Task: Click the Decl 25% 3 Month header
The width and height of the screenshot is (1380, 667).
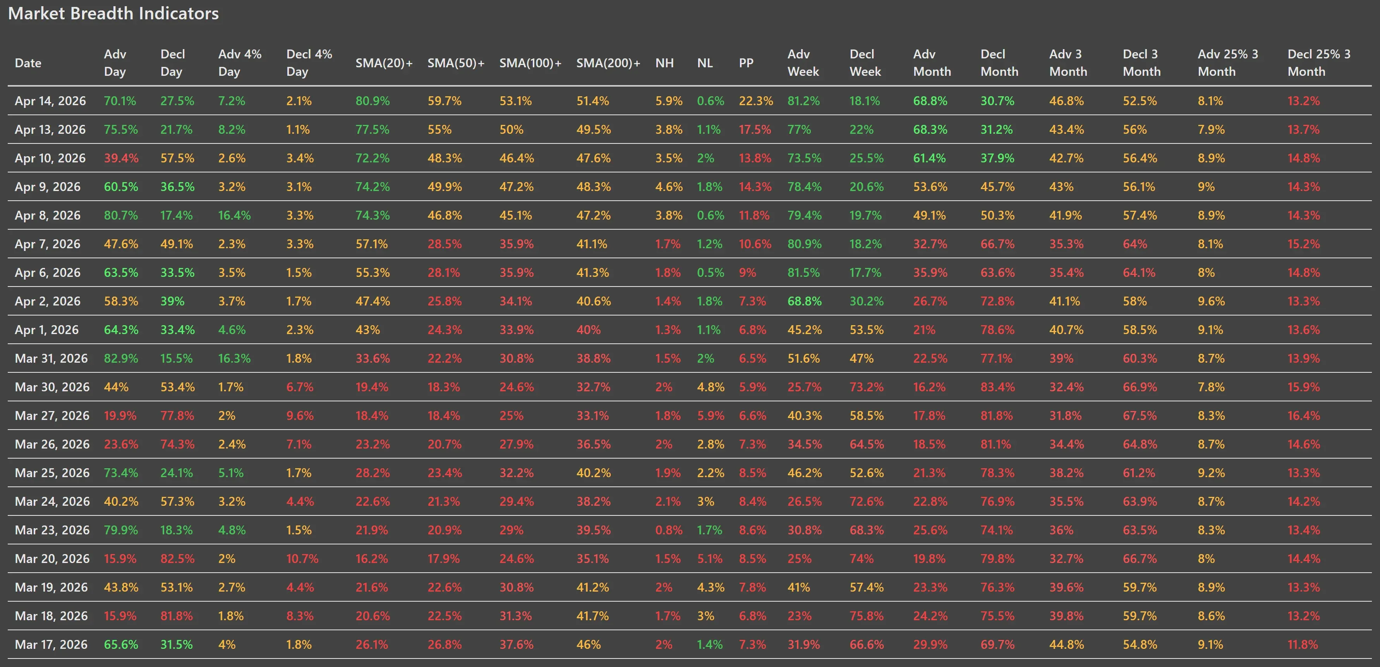Action: [x=1318, y=63]
